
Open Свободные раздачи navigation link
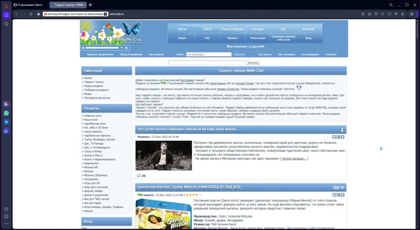click(96, 90)
